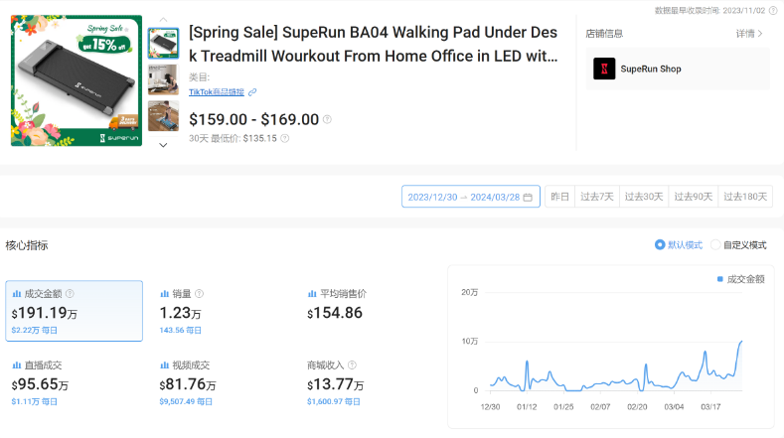The image size is (784, 438).
Task: Select the 默认模式 radio button
Action: coord(660,245)
